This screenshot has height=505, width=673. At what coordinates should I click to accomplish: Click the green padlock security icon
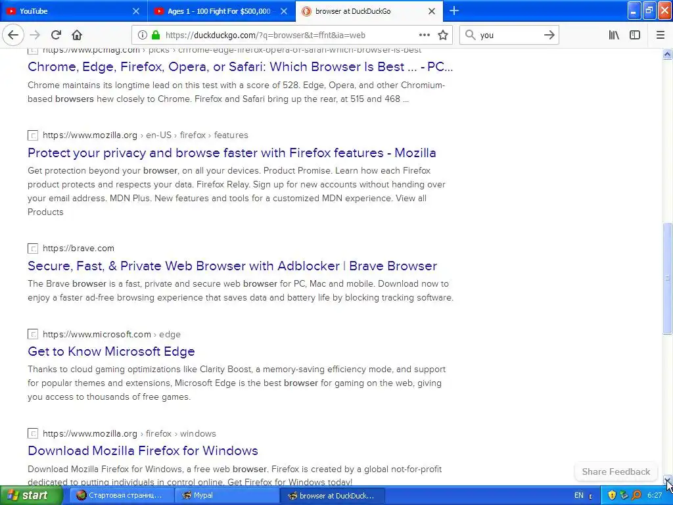(x=156, y=35)
